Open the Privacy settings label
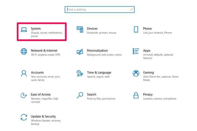The image size is (197, 131). pyautogui.click(x=148, y=94)
